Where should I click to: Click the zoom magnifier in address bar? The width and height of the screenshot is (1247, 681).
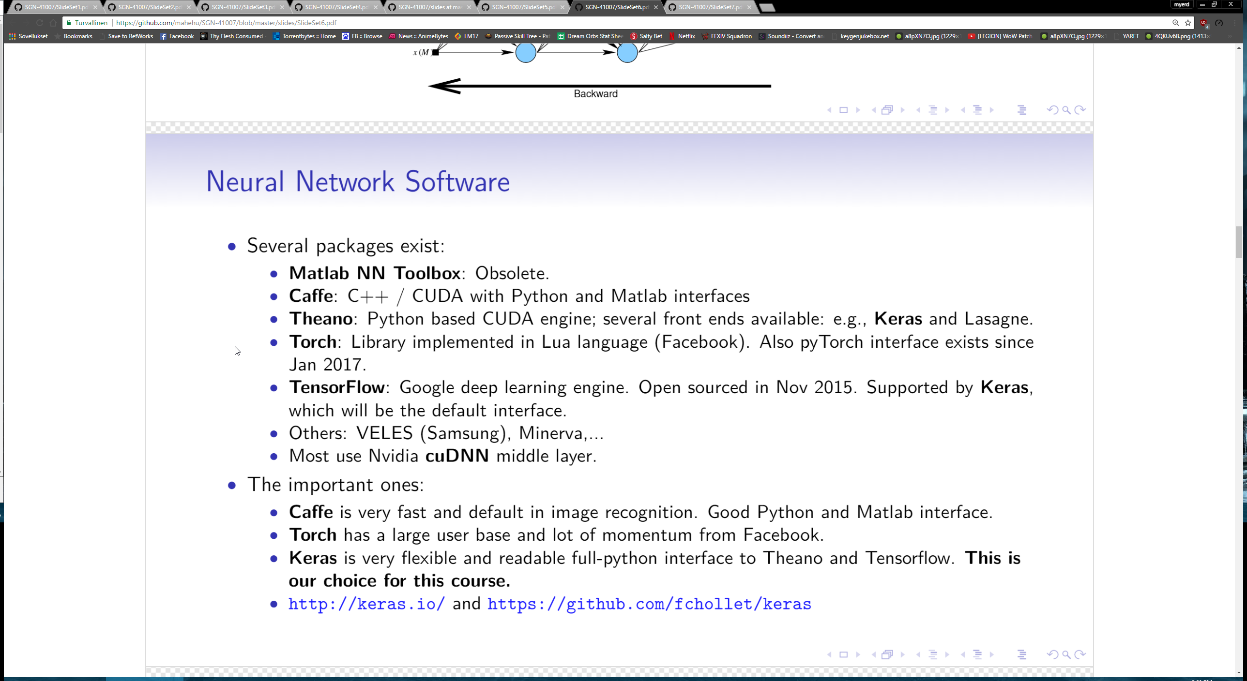point(1175,23)
